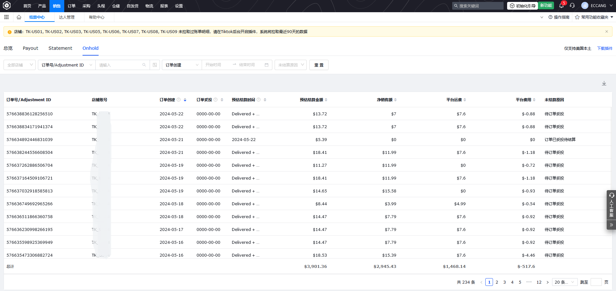The image size is (616, 291).
Task: Switch to the Statement tab
Action: point(60,48)
